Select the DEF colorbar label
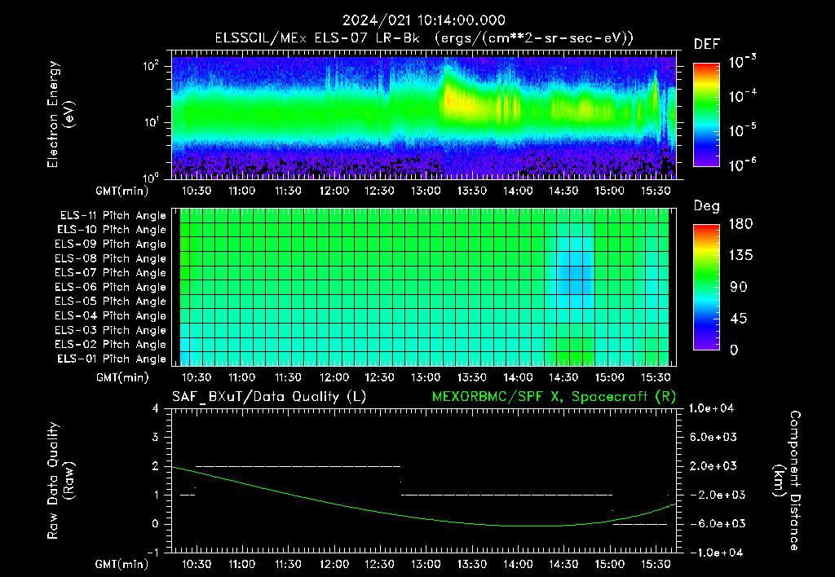Image resolution: width=835 pixels, height=577 pixels. coord(707,45)
